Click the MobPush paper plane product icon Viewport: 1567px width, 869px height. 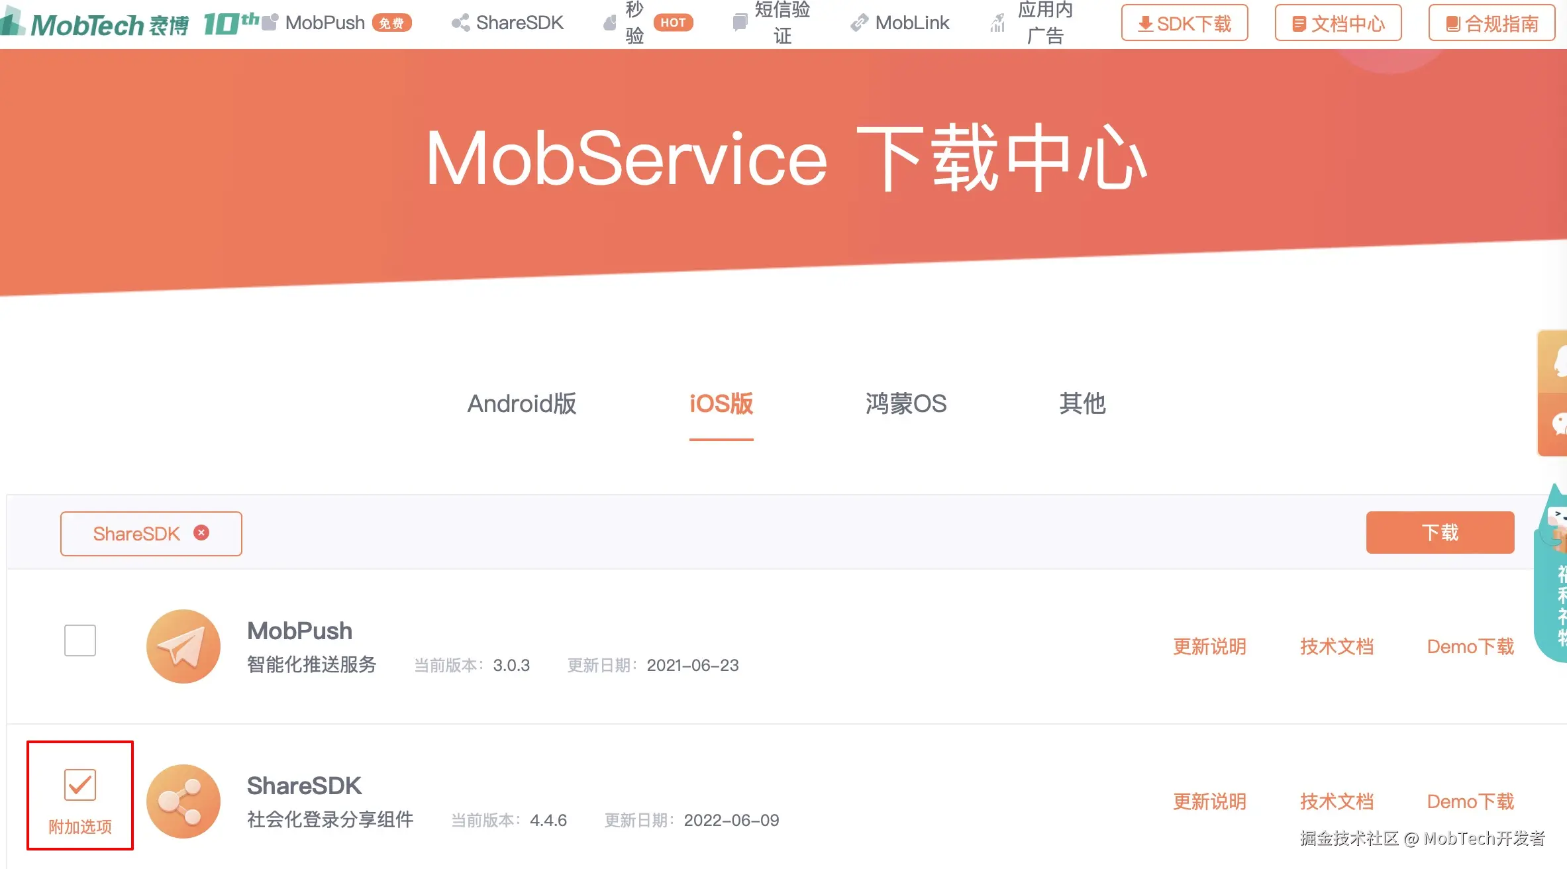pos(183,646)
